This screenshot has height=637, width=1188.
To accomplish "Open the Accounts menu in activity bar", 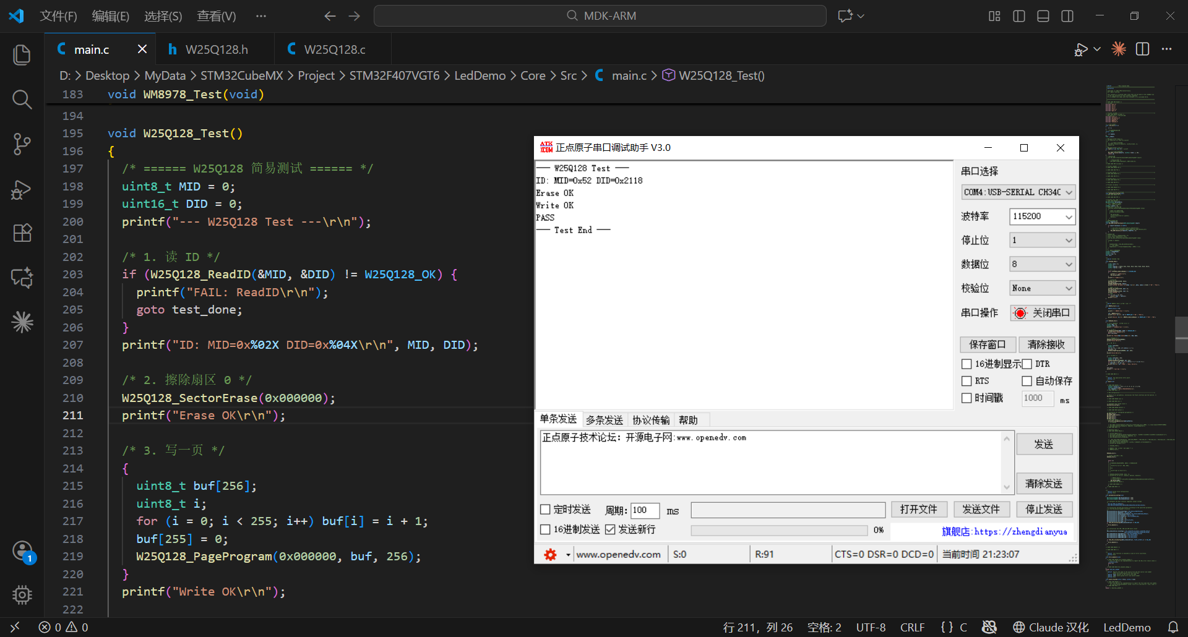I will pos(22,550).
